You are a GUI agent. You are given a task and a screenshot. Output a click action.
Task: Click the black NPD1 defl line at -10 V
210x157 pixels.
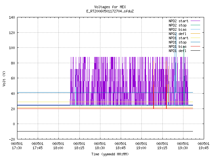click(x=105, y=131)
